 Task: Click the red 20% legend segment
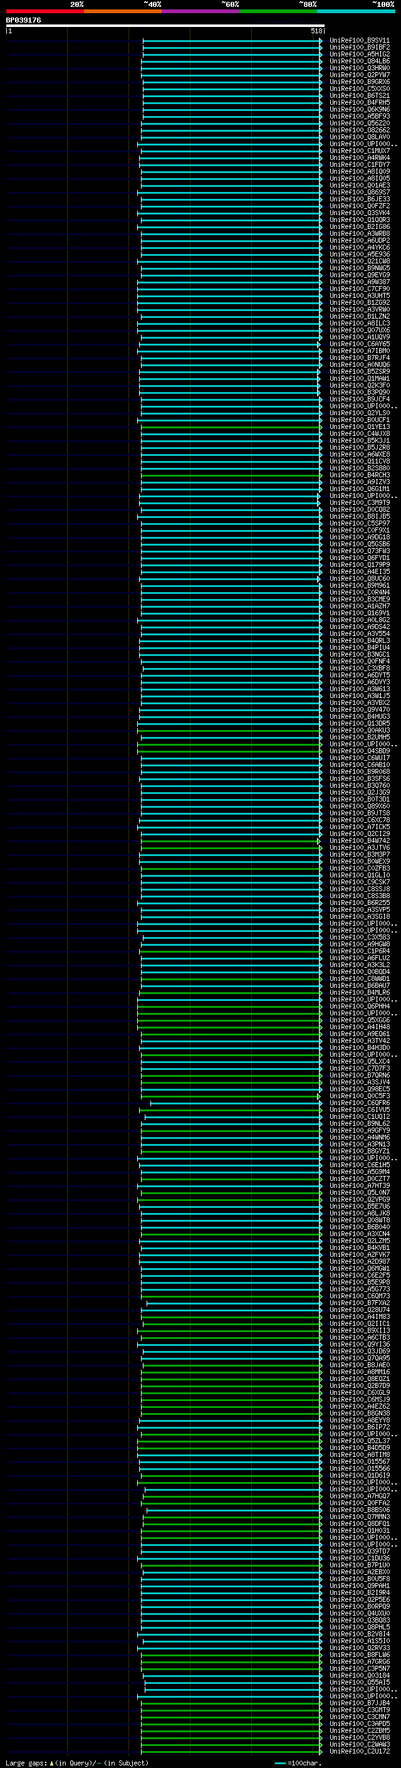[44, 11]
